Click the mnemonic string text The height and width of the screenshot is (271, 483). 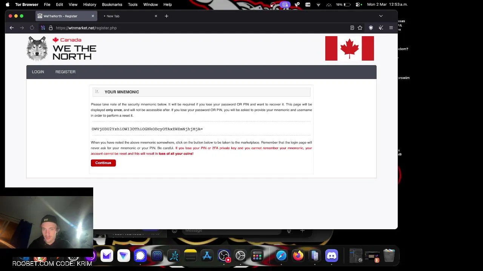[147, 129]
